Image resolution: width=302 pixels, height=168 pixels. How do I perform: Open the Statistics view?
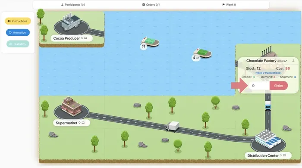18,44
